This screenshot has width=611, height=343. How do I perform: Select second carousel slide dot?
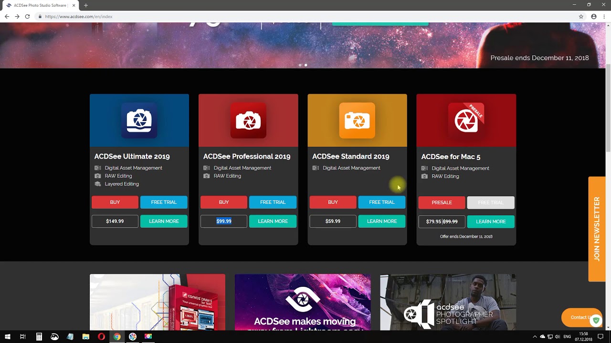coord(305,65)
